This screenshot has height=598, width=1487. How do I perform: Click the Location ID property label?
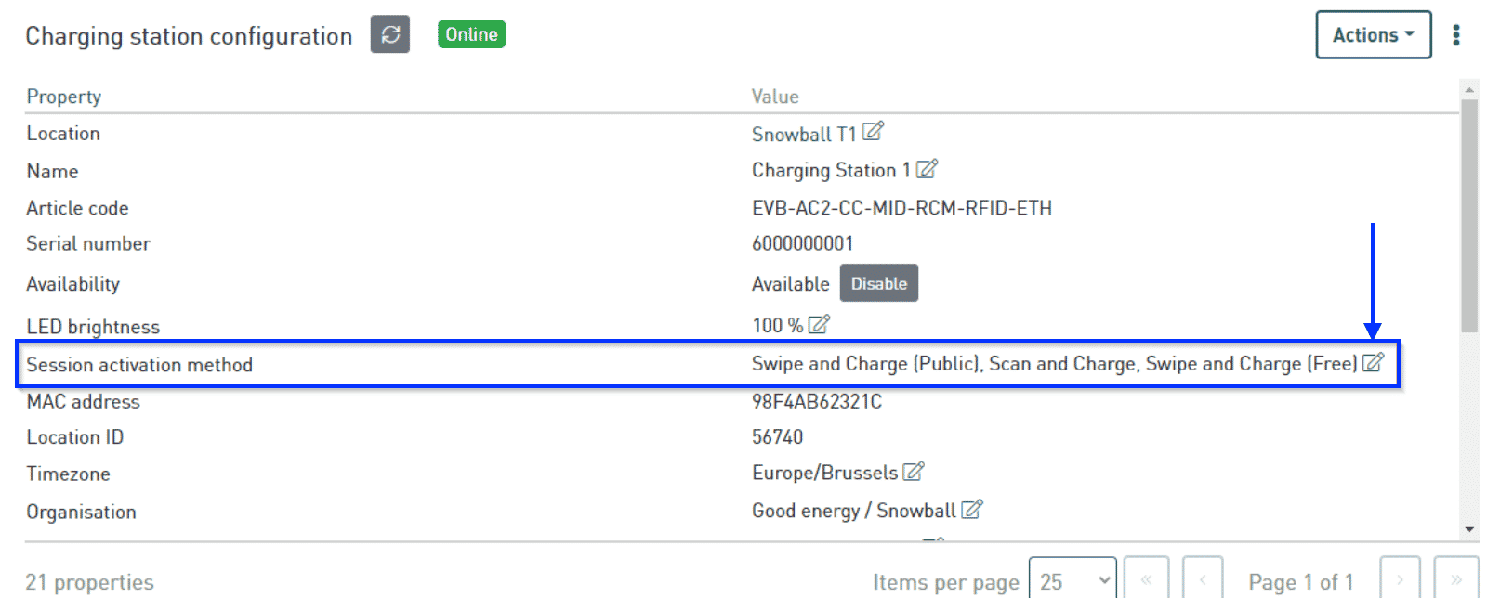pyautogui.click(x=74, y=436)
